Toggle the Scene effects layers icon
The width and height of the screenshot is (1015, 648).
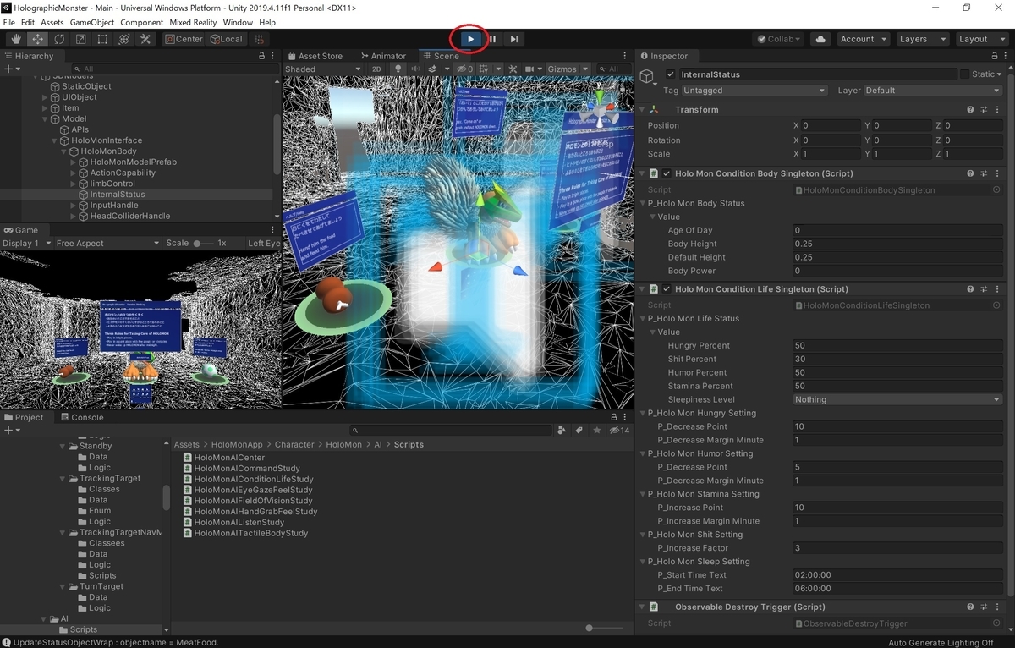[x=434, y=69]
